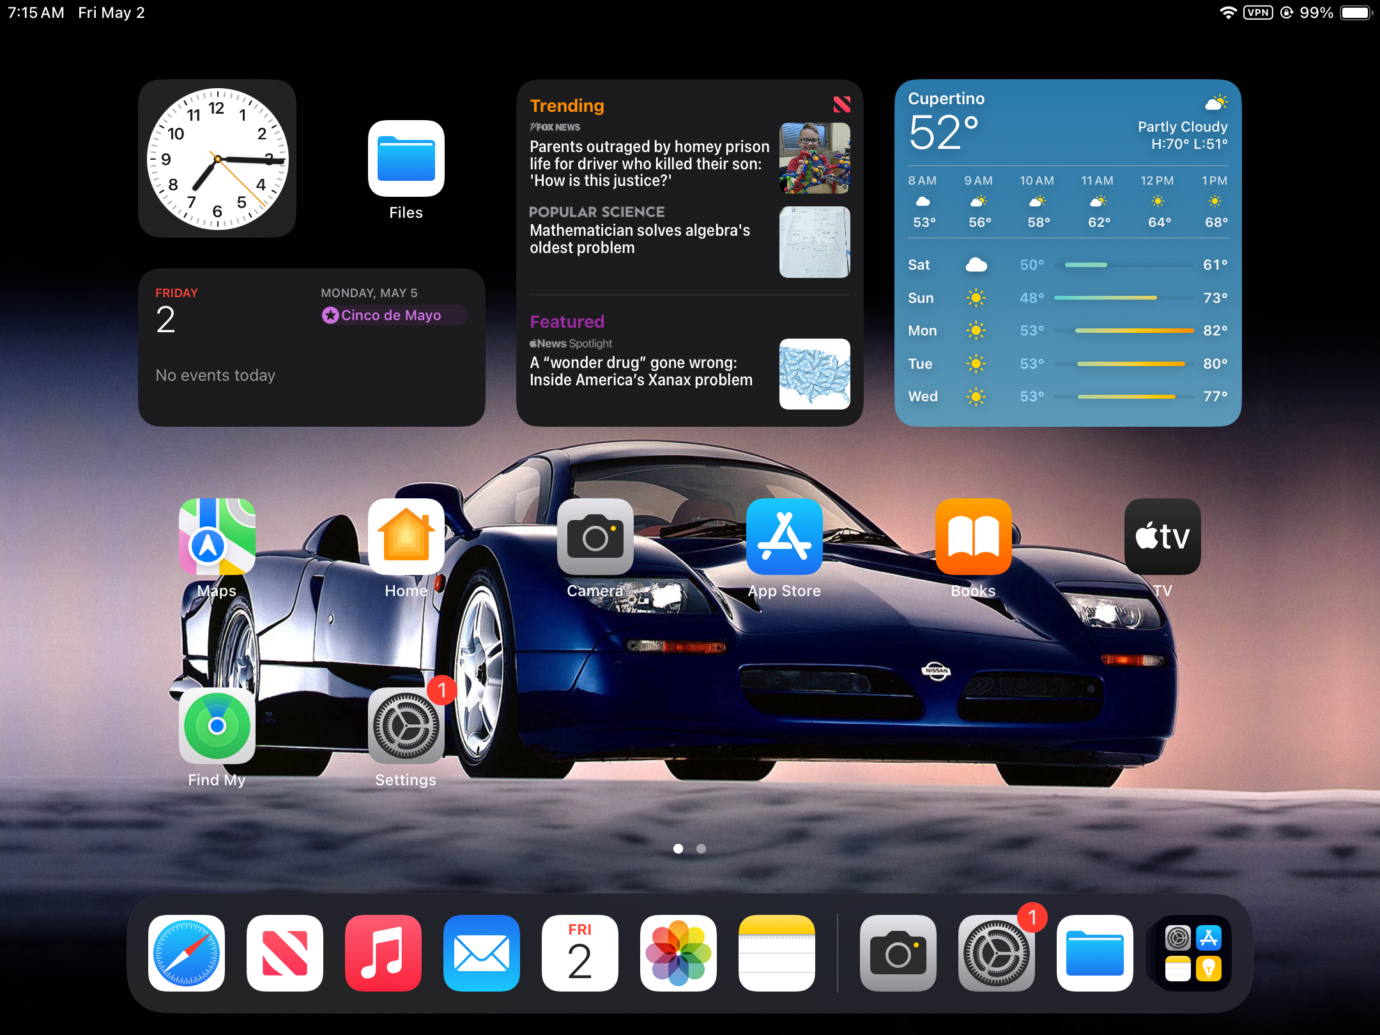Launch the Home app

tap(406, 537)
